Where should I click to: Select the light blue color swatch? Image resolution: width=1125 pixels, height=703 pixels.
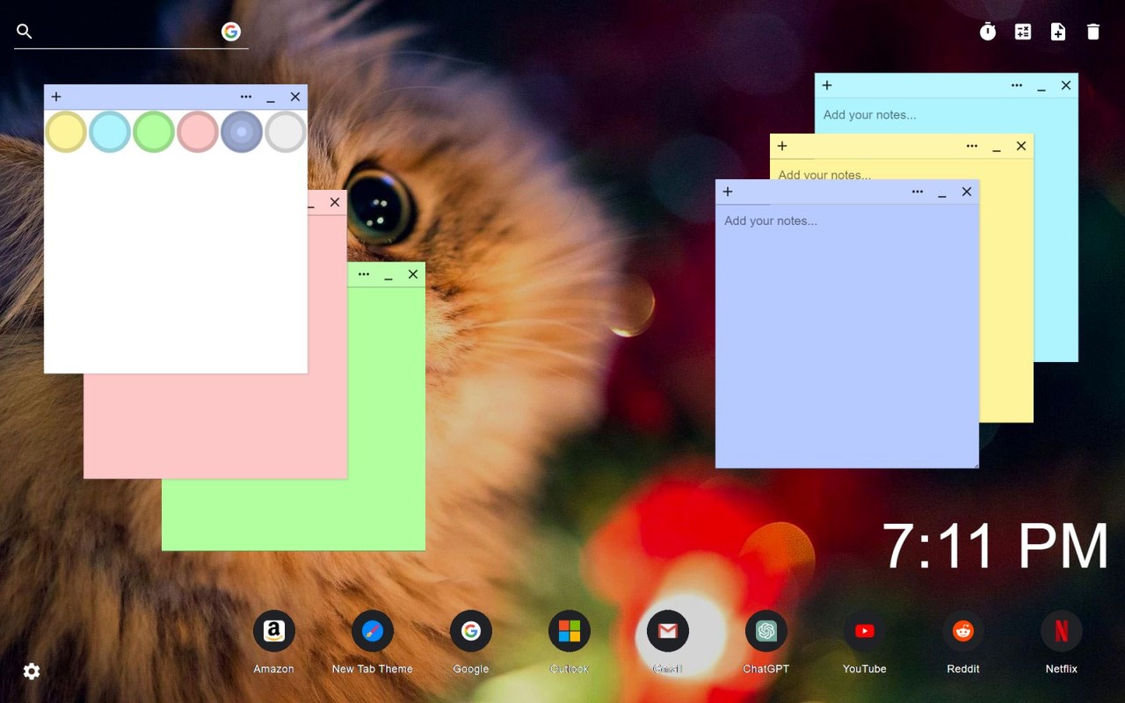tap(110, 132)
